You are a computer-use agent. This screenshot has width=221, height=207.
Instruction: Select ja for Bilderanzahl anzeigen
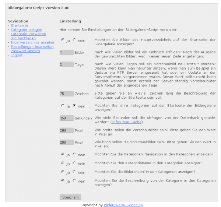click(x=63, y=172)
